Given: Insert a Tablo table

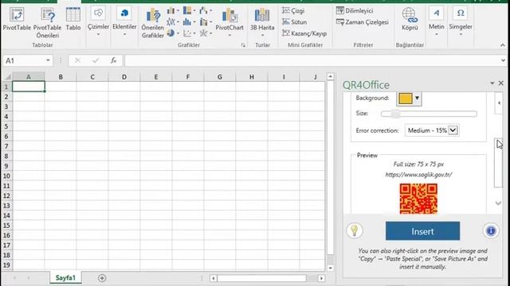Looking at the screenshot, I should coord(73,19).
